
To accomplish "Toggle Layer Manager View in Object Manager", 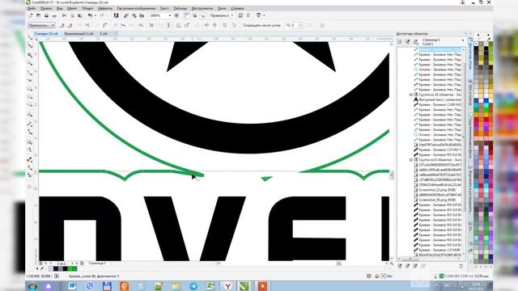I will (415, 41).
